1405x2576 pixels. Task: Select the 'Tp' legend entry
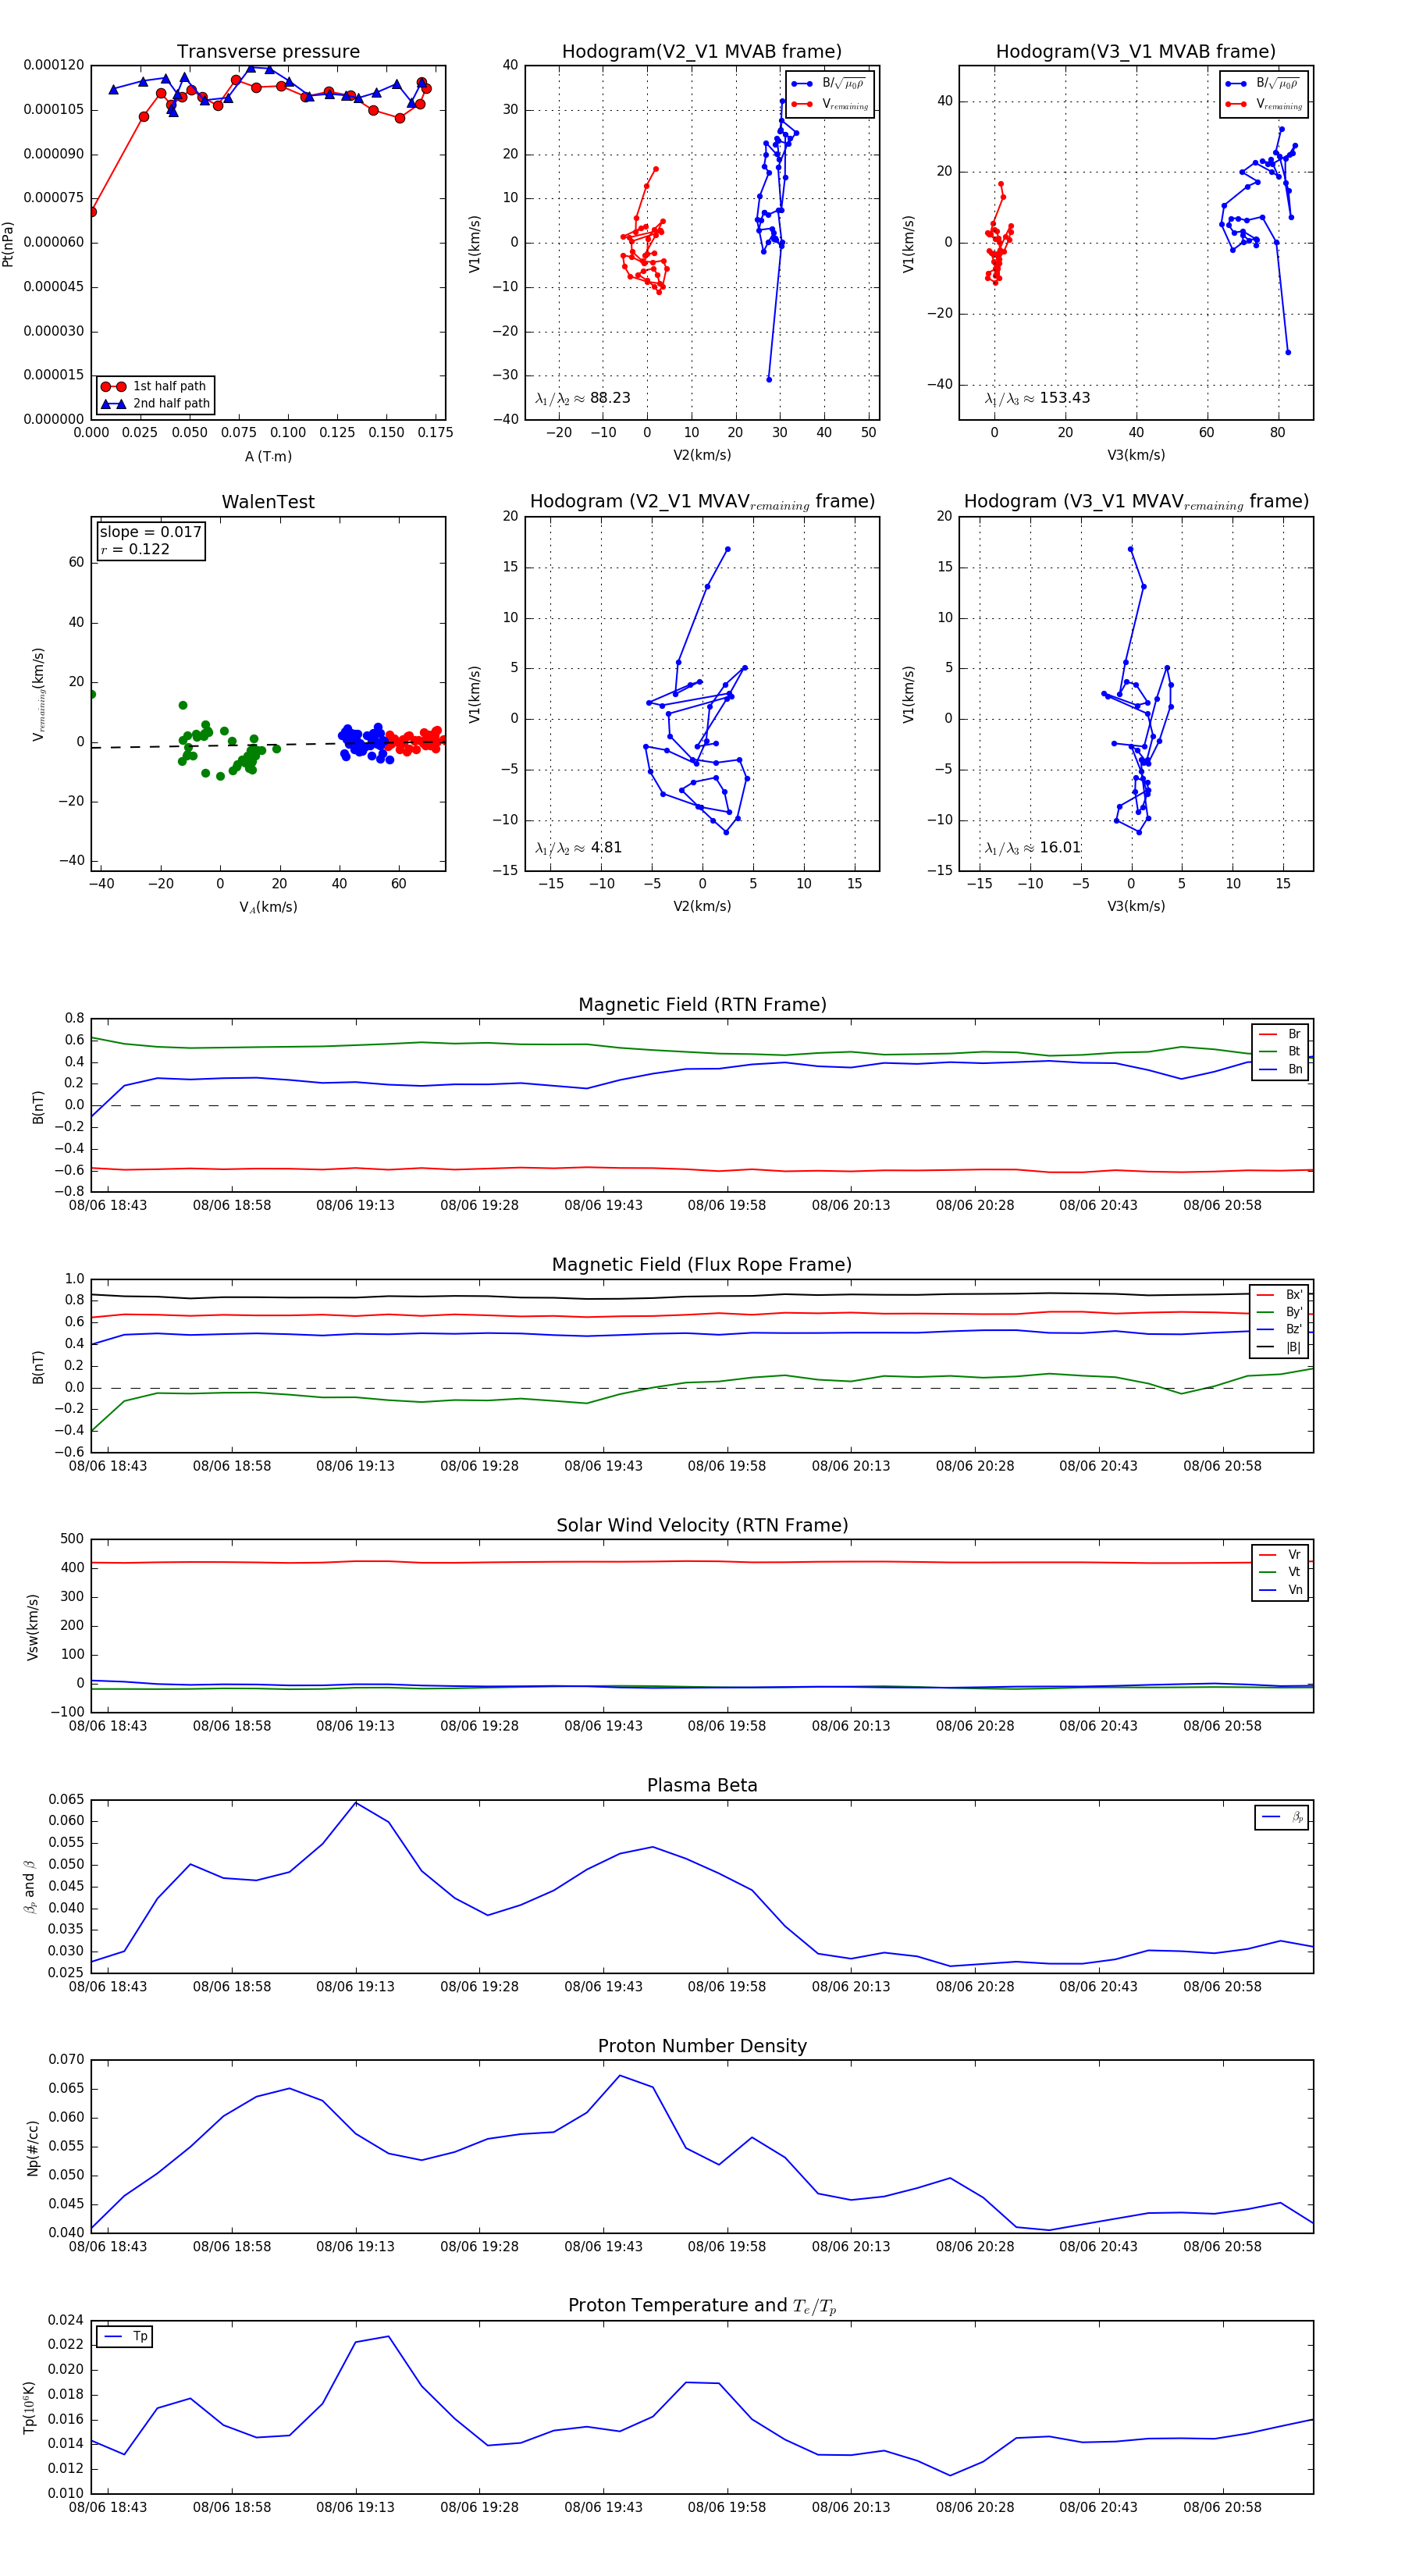coord(125,2337)
